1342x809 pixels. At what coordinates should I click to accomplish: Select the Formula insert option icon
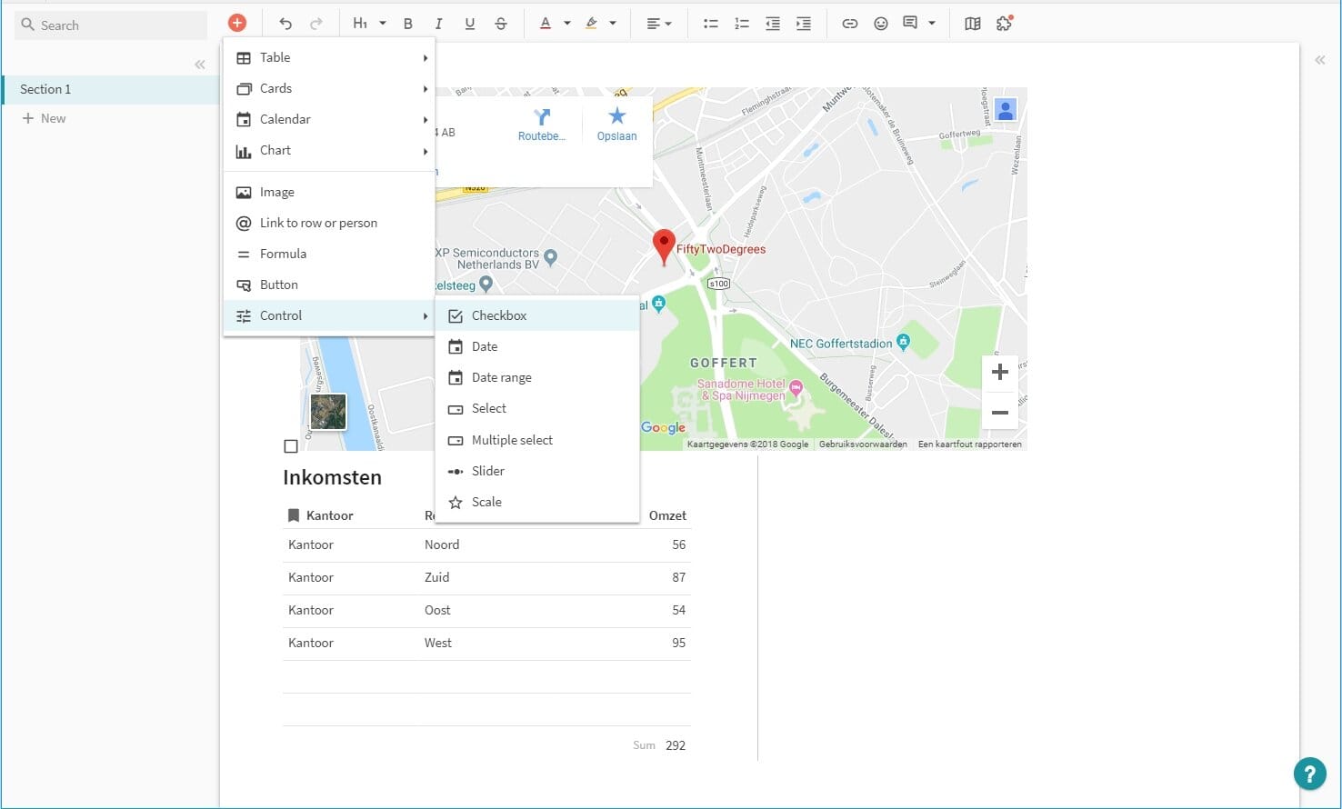(x=243, y=254)
